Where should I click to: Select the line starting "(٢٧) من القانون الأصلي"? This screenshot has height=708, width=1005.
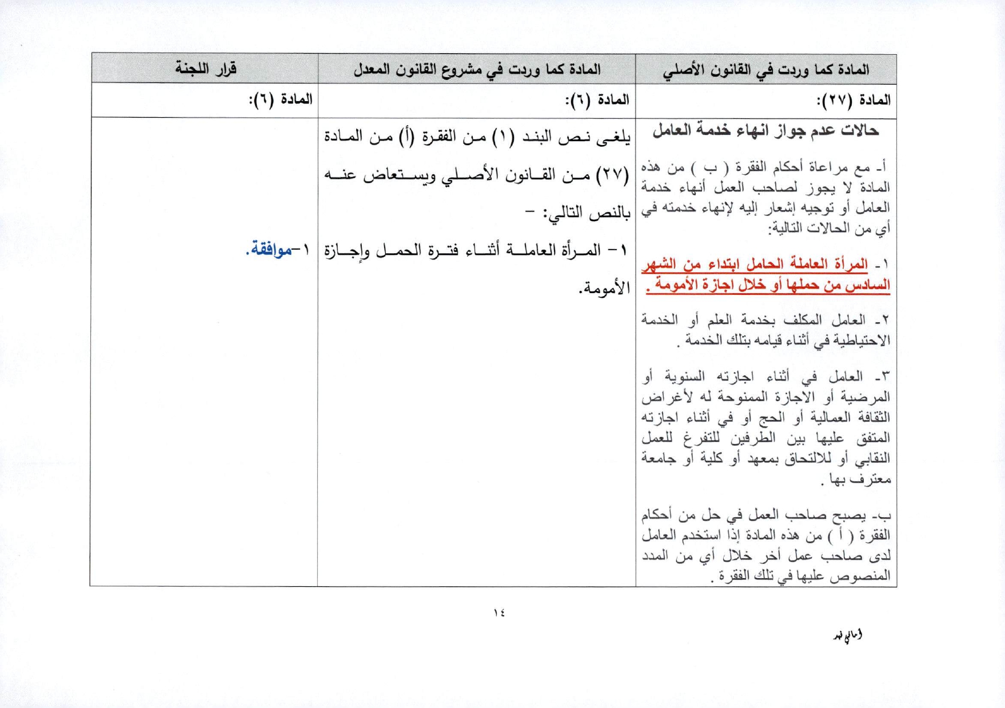(477, 175)
